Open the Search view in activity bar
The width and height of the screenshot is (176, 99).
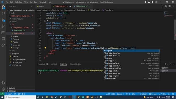[x=3, y=13]
